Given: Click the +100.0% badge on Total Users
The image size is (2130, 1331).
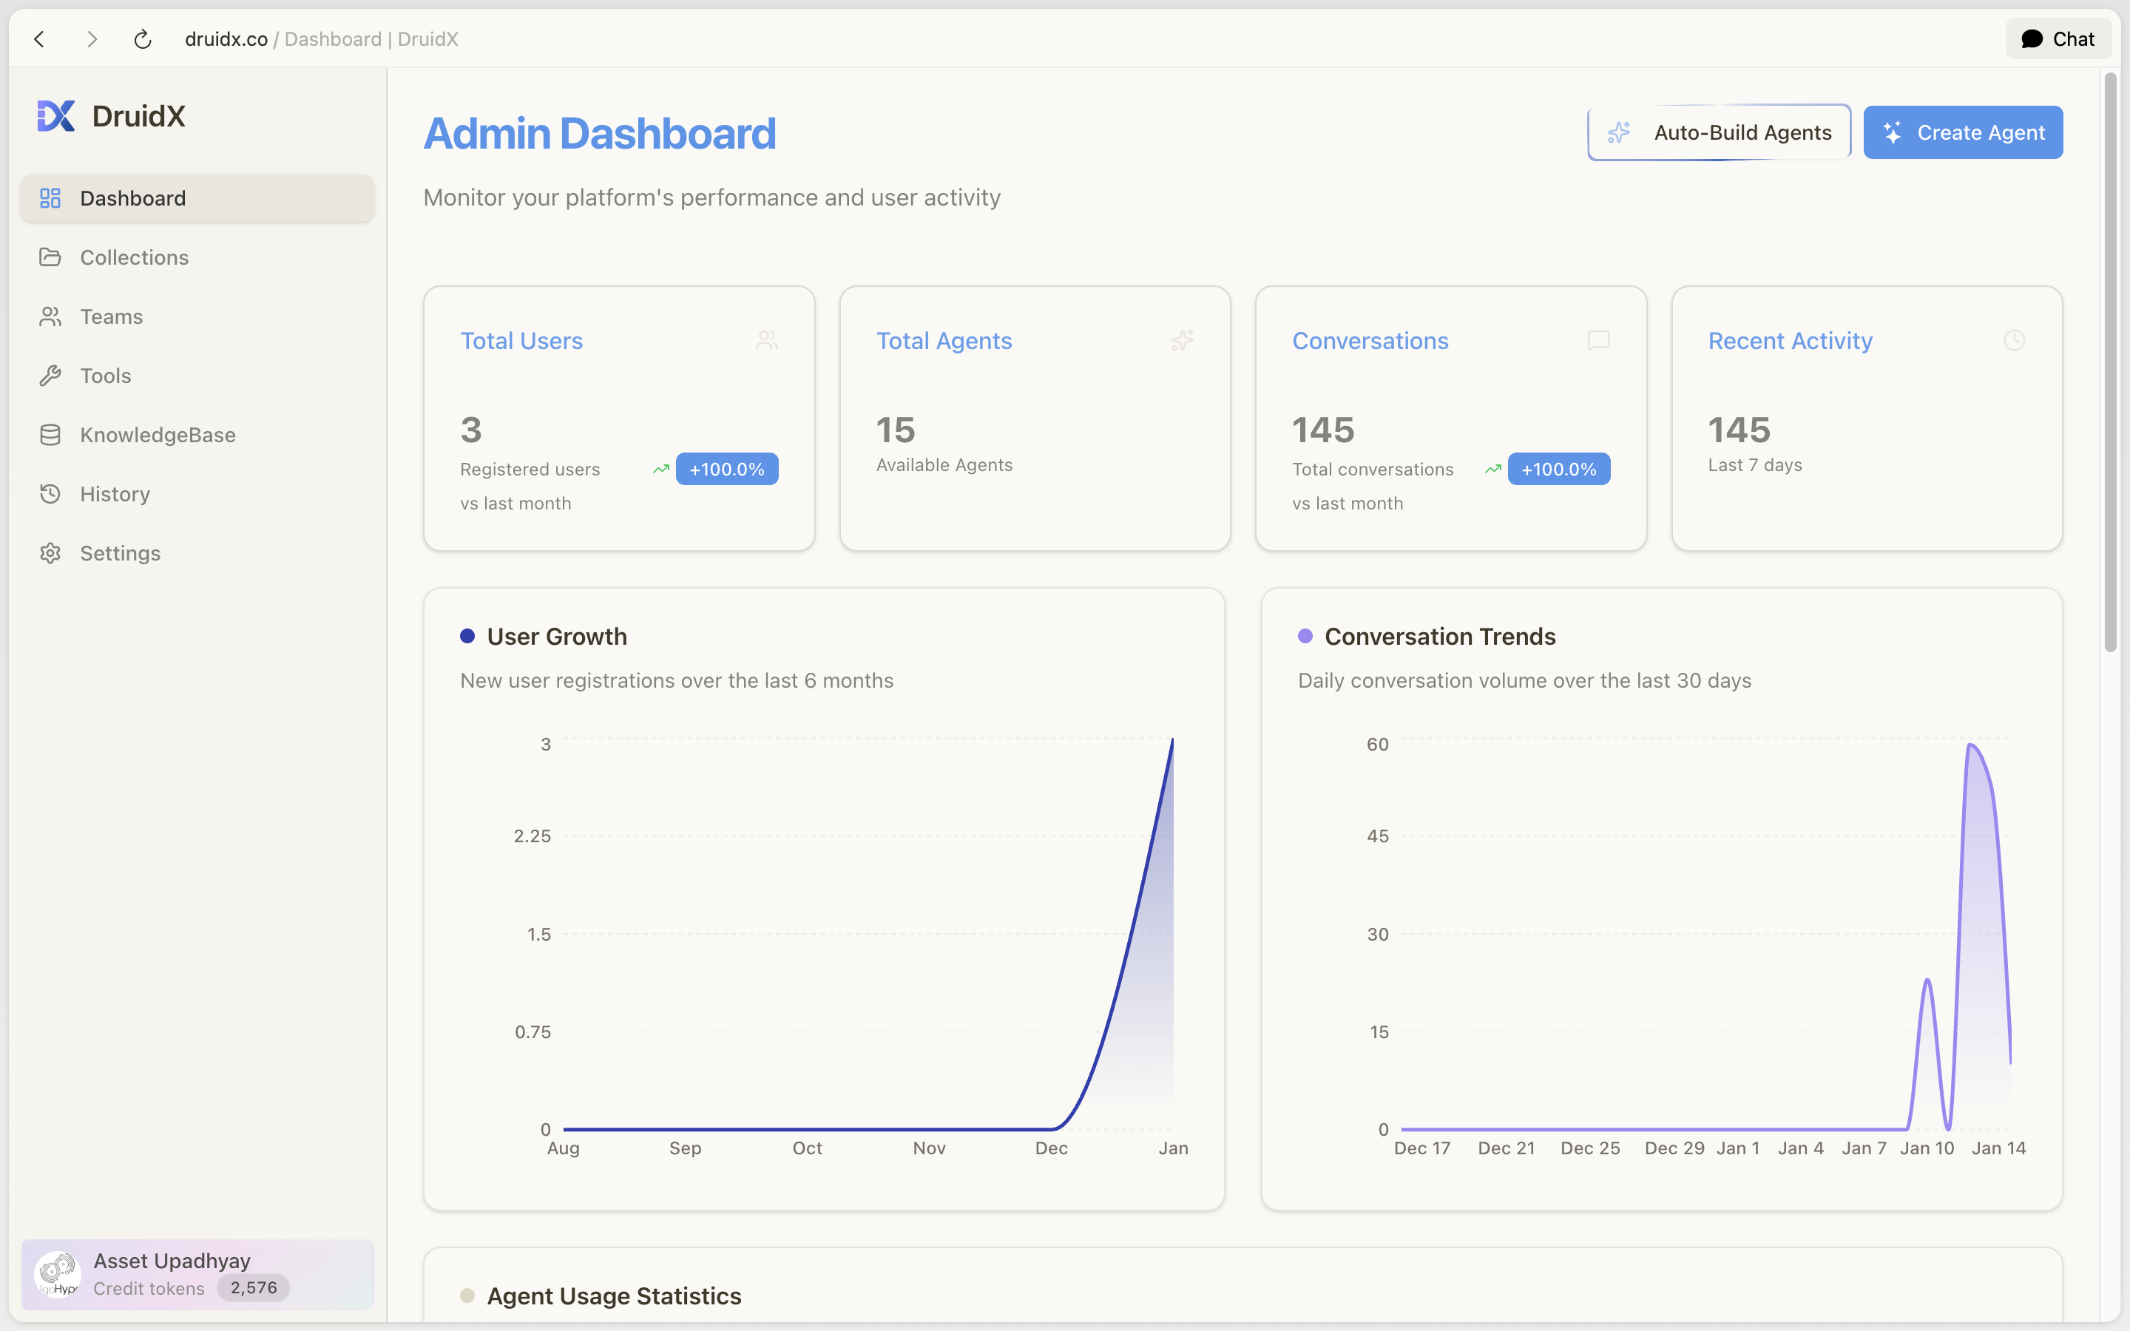Looking at the screenshot, I should (x=726, y=470).
